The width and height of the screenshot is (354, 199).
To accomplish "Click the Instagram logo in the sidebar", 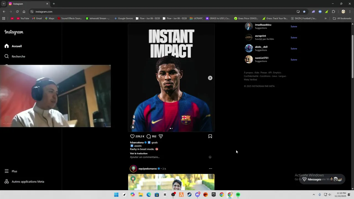I will coord(14,32).
